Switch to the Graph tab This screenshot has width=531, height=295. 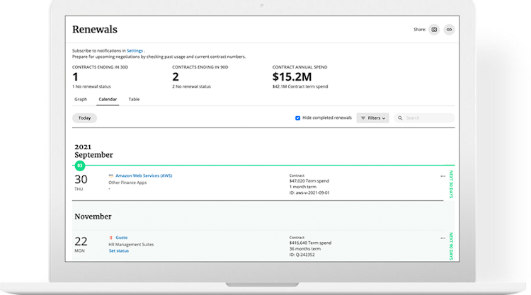(81, 99)
